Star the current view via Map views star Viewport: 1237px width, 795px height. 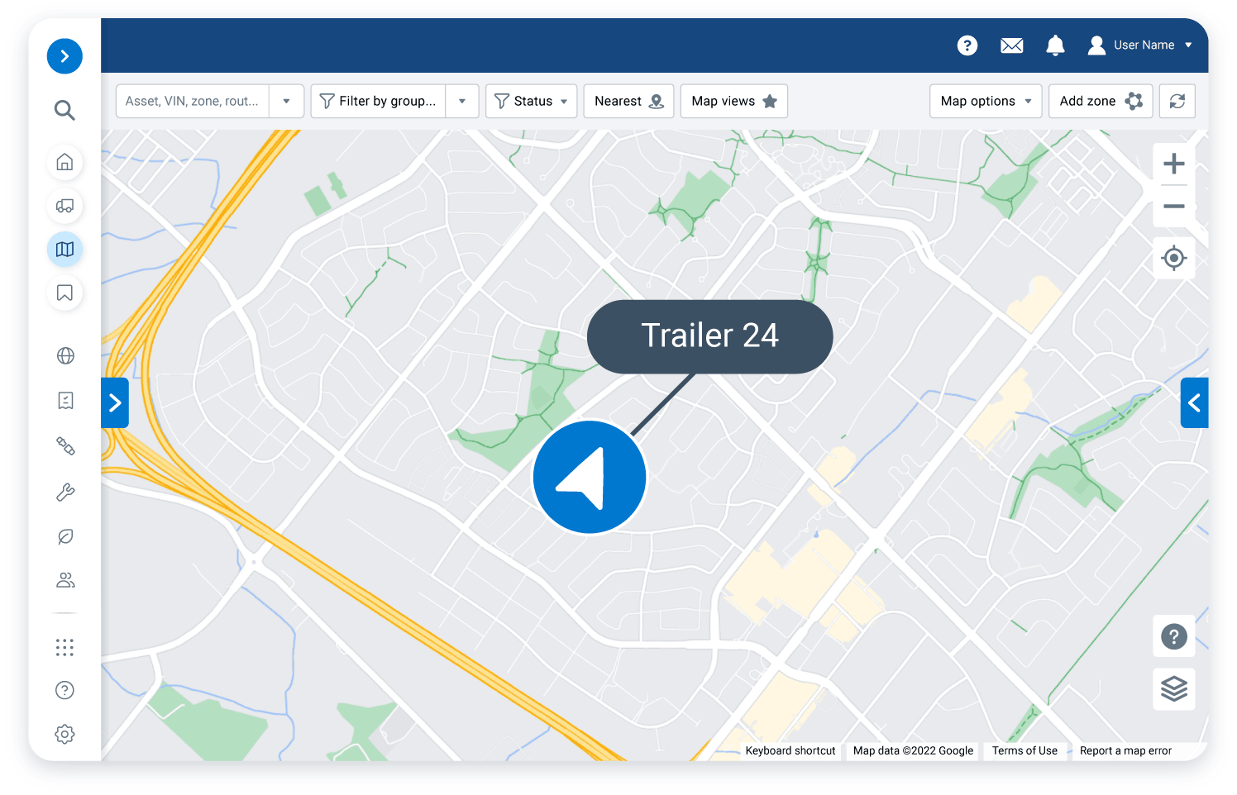pyautogui.click(x=770, y=101)
